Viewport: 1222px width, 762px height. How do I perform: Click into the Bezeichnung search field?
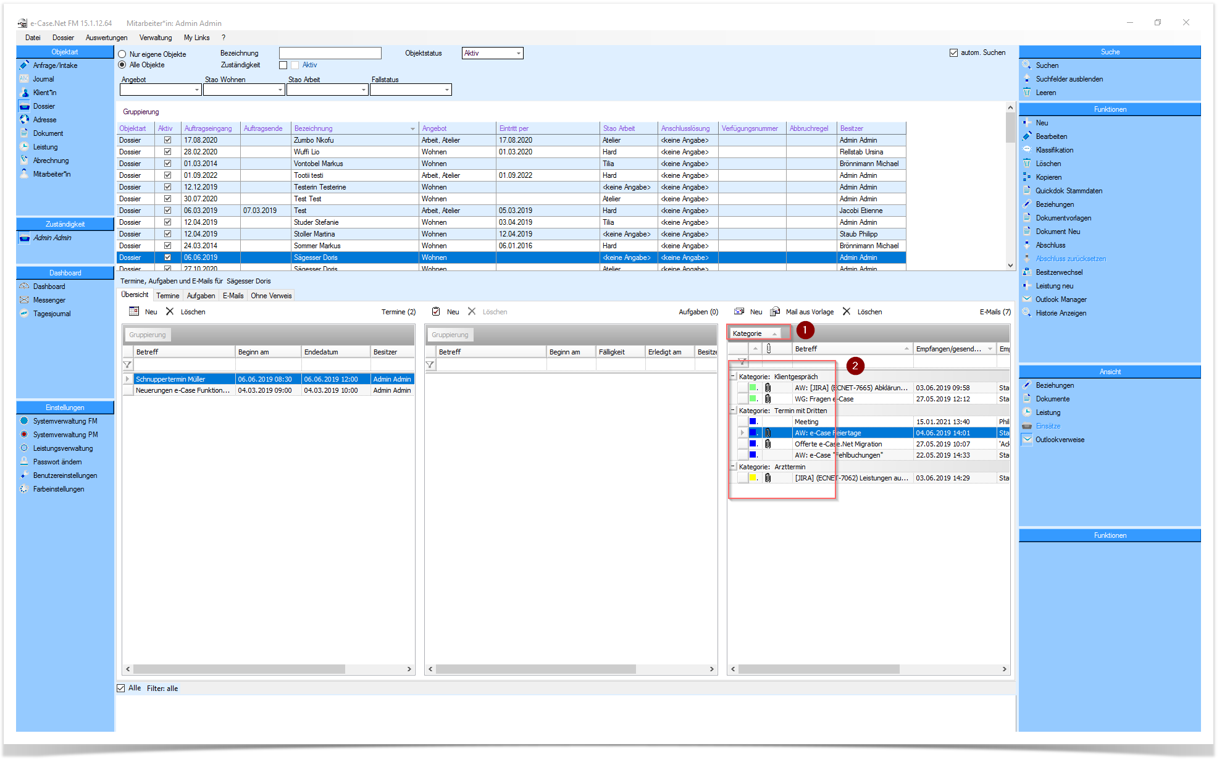coord(330,53)
